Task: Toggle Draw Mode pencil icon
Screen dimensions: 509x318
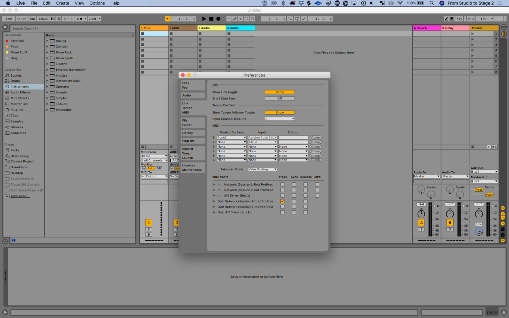Action: (x=446, y=19)
